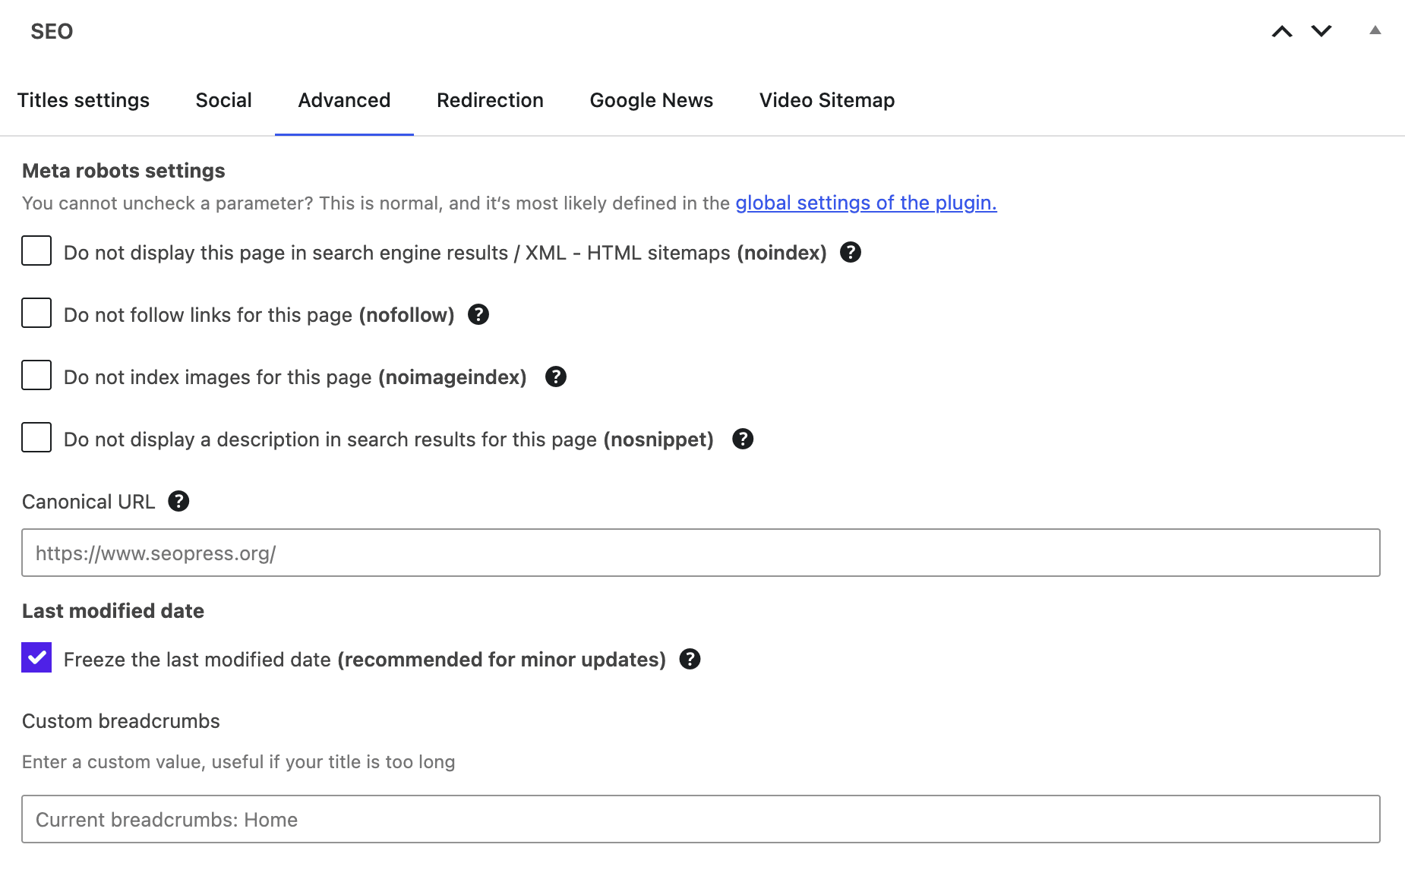Click into the Canonical URL input field
This screenshot has width=1405, height=879.
(x=700, y=553)
